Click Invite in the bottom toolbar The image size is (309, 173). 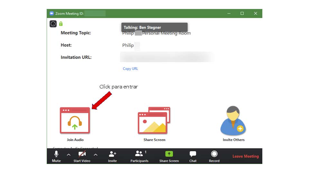(x=112, y=156)
